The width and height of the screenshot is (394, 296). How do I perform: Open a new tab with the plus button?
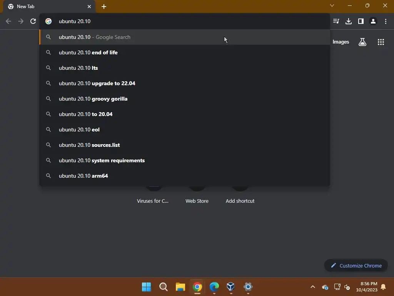pos(104,7)
